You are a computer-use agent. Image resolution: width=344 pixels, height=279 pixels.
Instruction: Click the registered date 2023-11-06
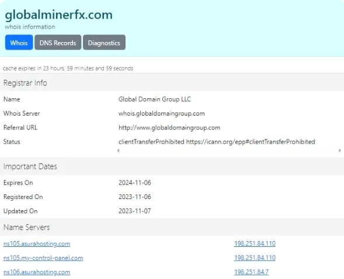tap(135, 197)
